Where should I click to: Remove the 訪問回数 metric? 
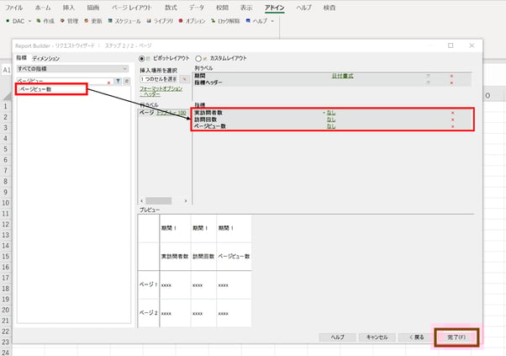[452, 120]
